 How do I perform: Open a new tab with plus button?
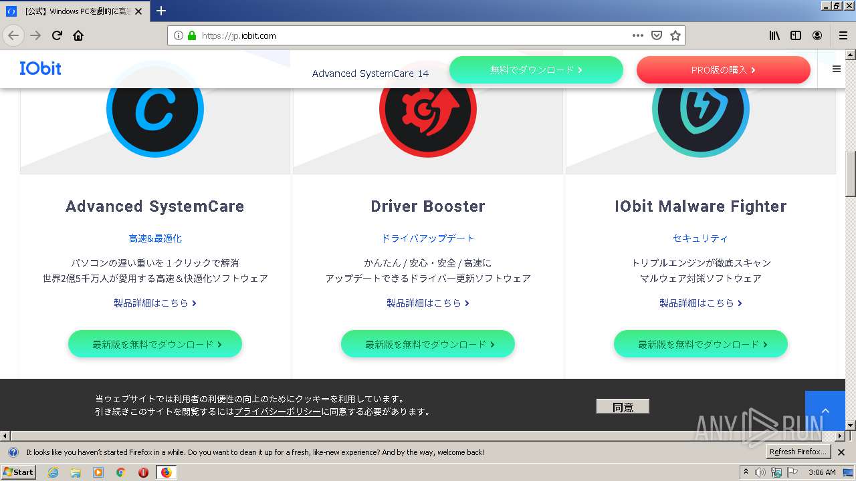[161, 11]
